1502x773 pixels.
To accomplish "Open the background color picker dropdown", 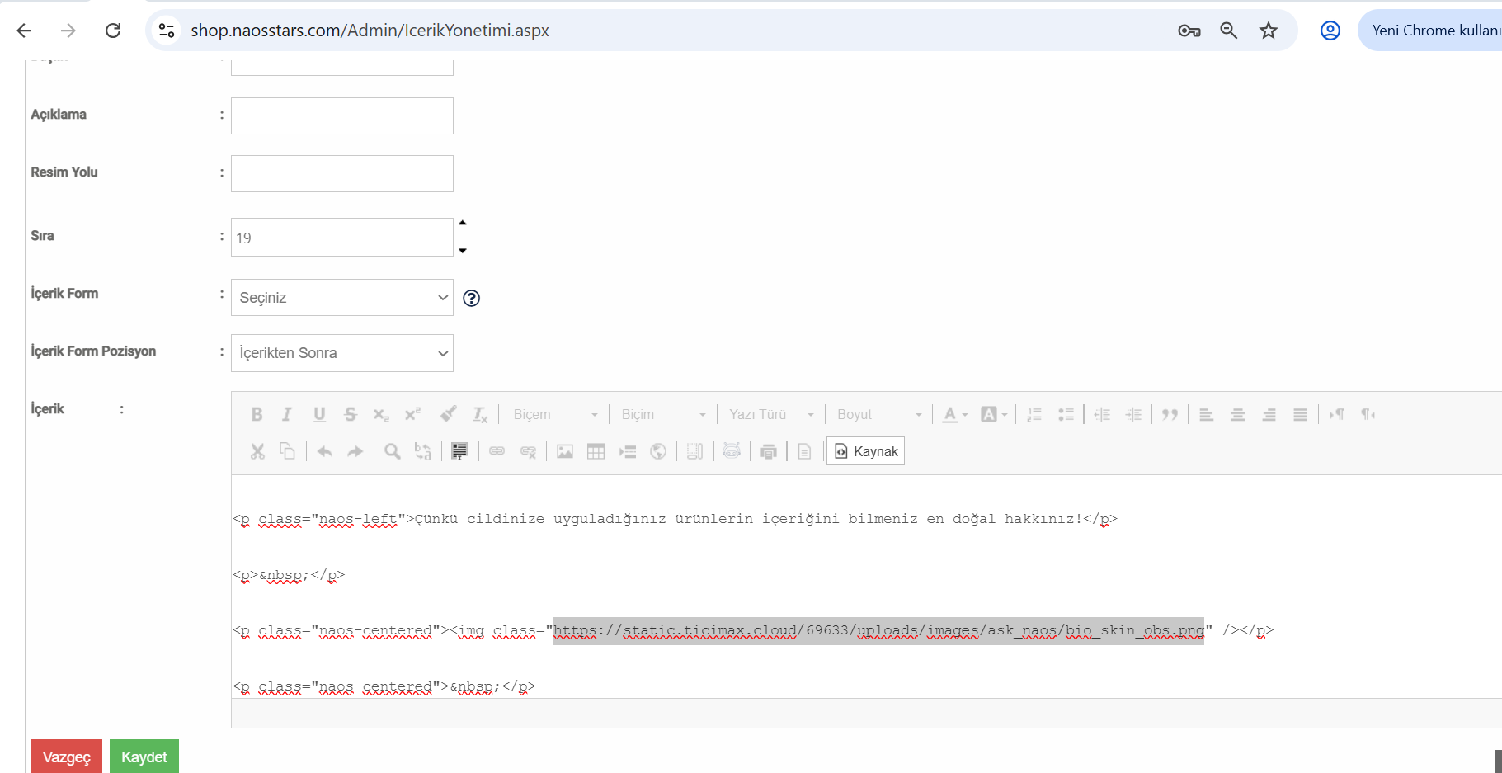I will (x=994, y=414).
